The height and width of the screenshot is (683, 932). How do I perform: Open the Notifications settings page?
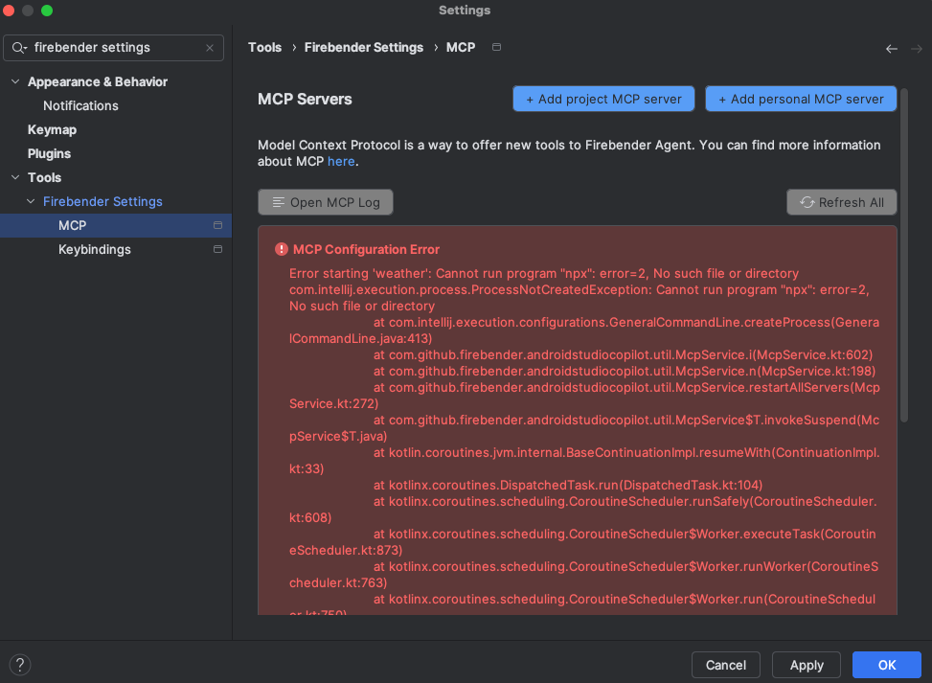coord(80,105)
